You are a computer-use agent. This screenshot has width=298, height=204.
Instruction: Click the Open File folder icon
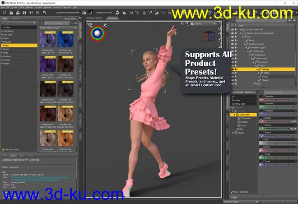coord(11,13)
